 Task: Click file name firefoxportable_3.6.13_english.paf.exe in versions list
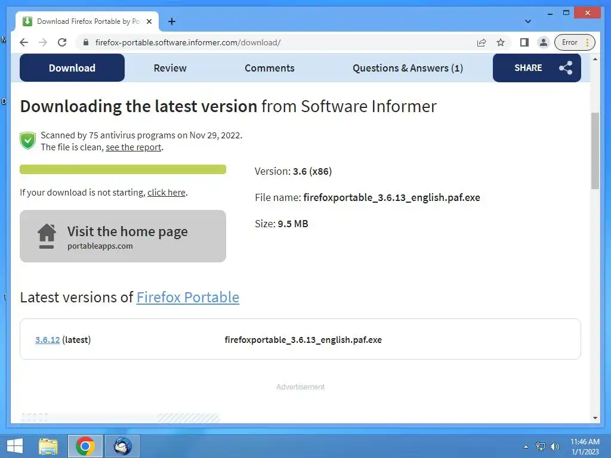coord(303,339)
